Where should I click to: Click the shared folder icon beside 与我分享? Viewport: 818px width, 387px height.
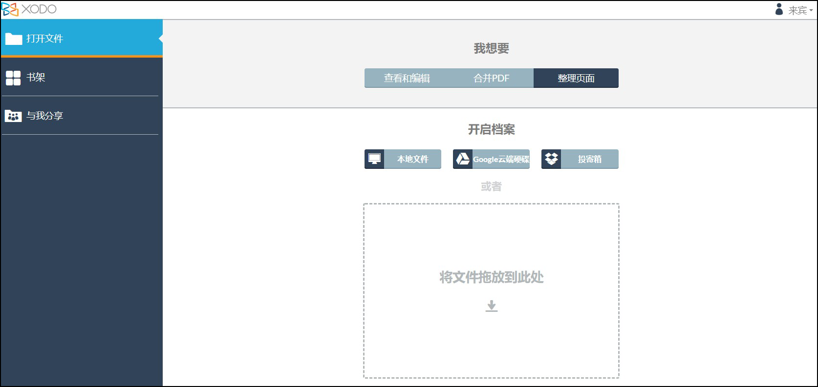pyautogui.click(x=13, y=116)
